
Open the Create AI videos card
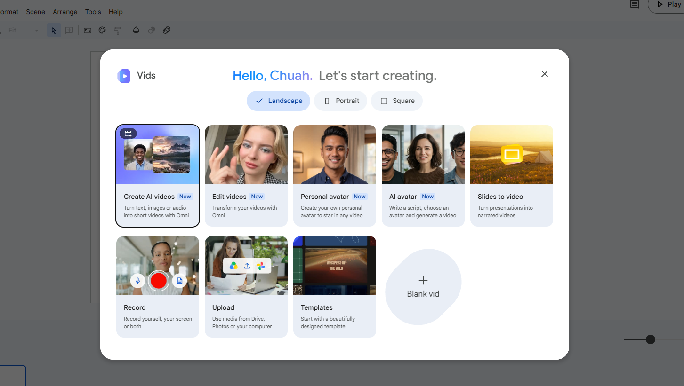[x=158, y=175]
